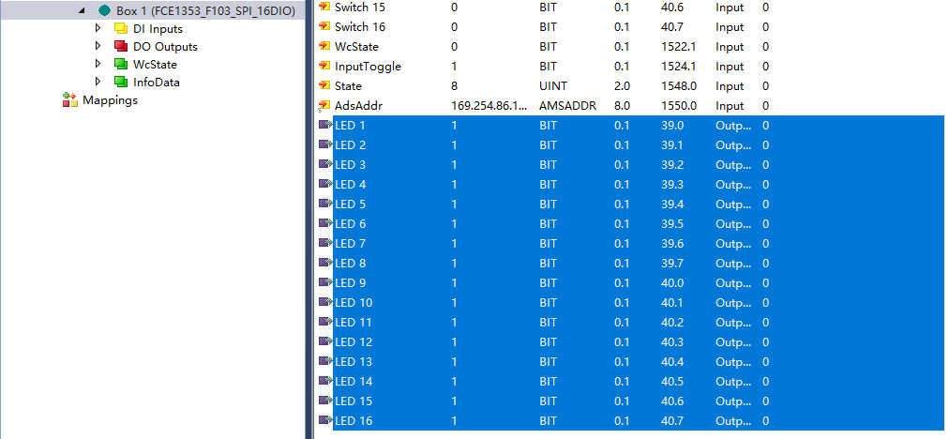Click the Box 1 teal device icon

point(104,10)
